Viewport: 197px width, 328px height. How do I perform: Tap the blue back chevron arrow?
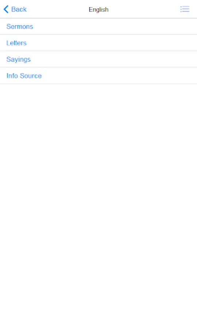[6, 9]
